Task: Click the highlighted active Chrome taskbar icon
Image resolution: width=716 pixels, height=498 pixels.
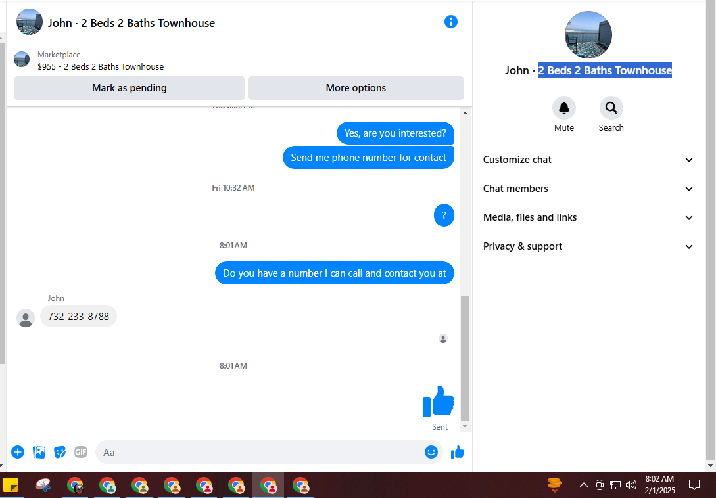Action: [268, 486]
